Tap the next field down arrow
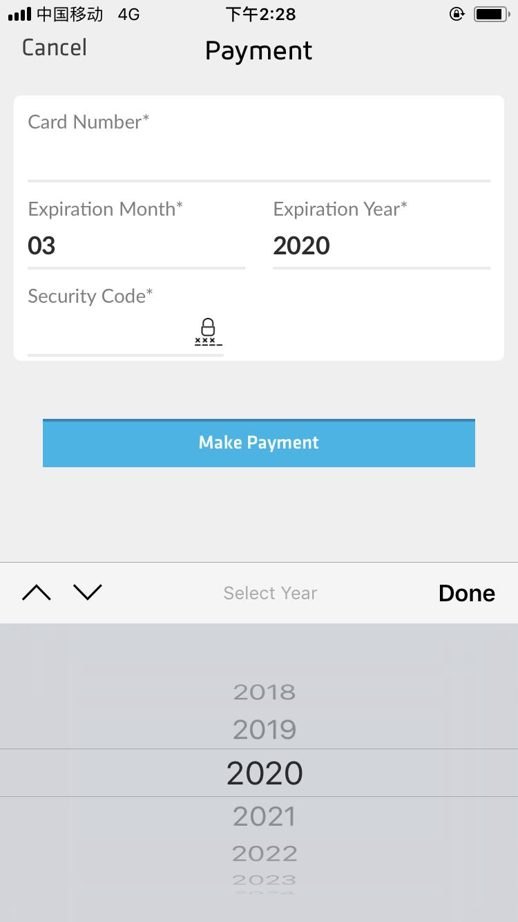The image size is (518, 922). pos(88,592)
